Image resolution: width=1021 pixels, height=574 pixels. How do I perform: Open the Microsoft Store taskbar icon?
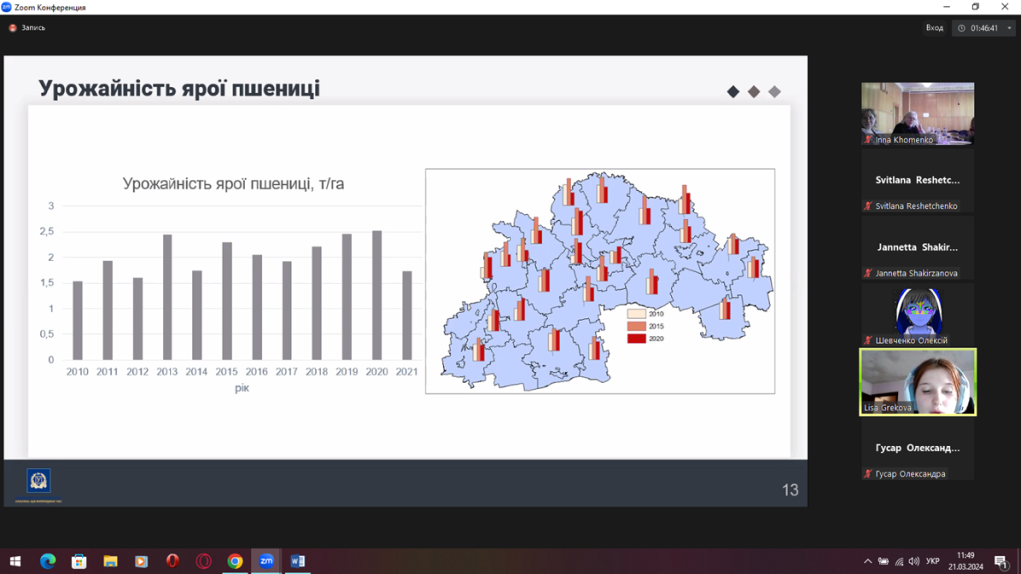coord(79,561)
